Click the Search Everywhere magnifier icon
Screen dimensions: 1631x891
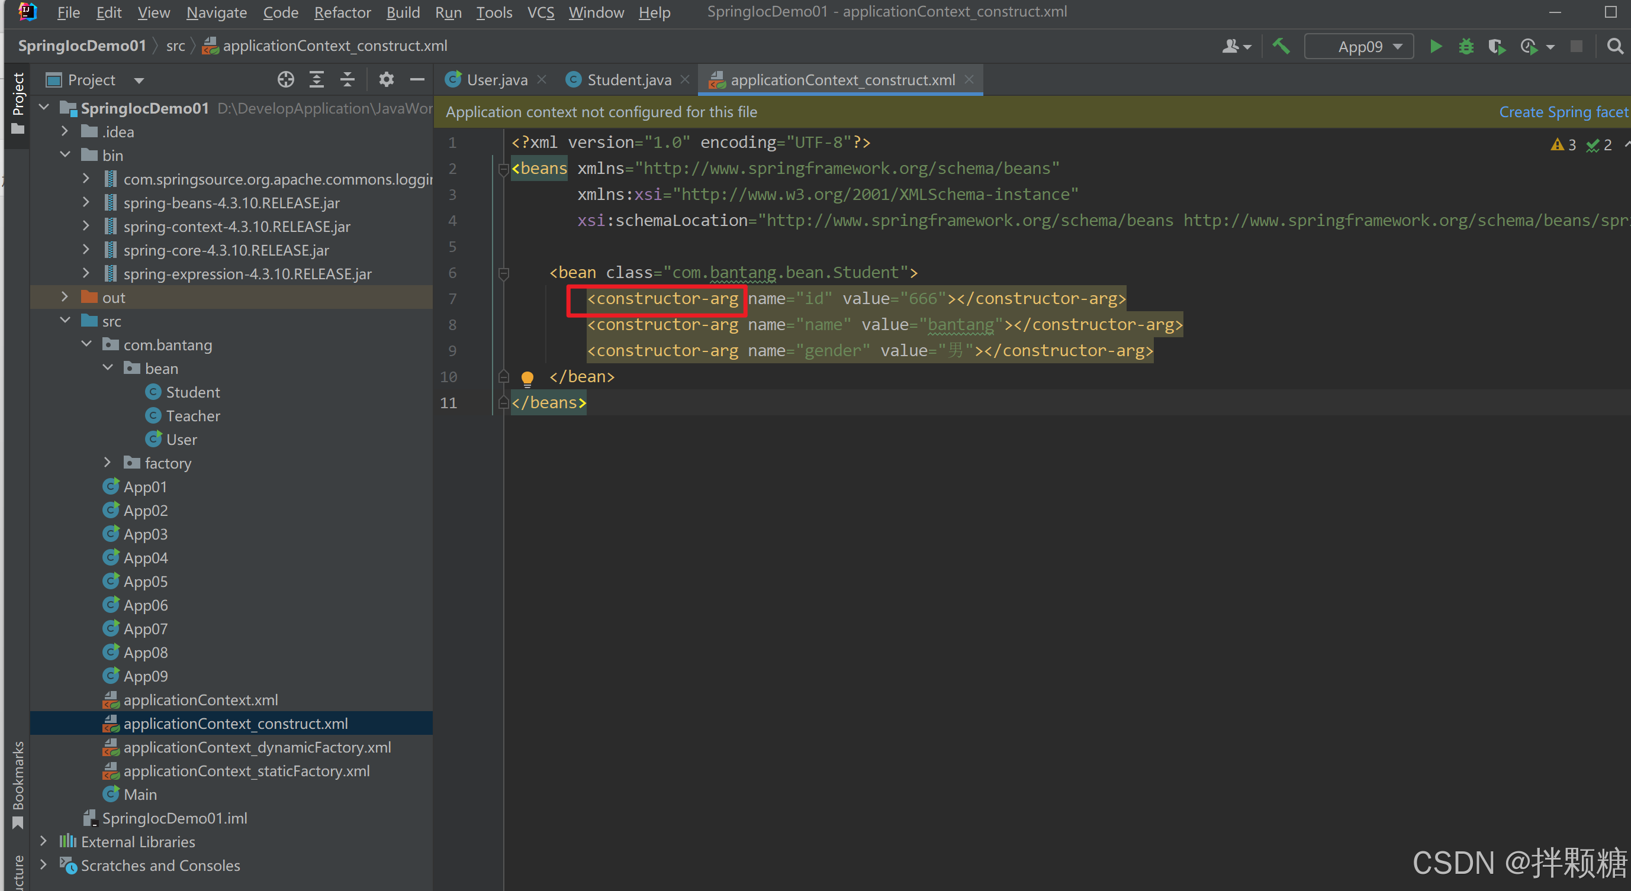[1615, 47]
